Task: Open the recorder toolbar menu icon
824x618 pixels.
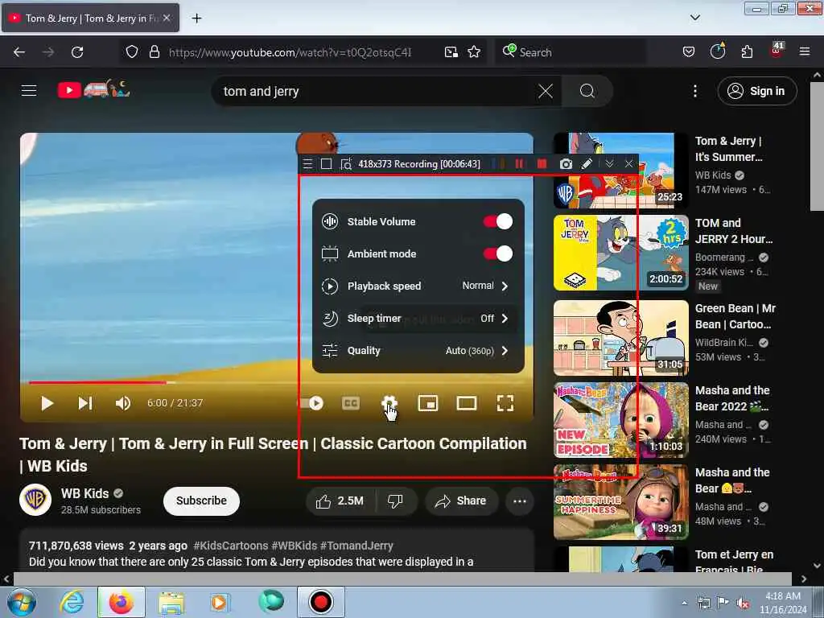Action: pyautogui.click(x=308, y=164)
